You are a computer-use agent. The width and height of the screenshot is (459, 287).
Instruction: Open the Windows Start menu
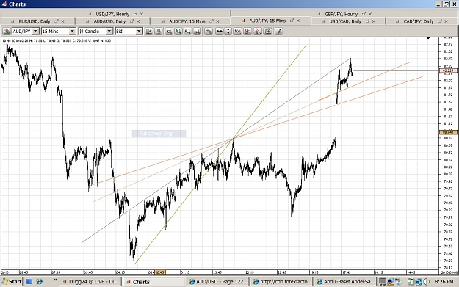coord(12,282)
